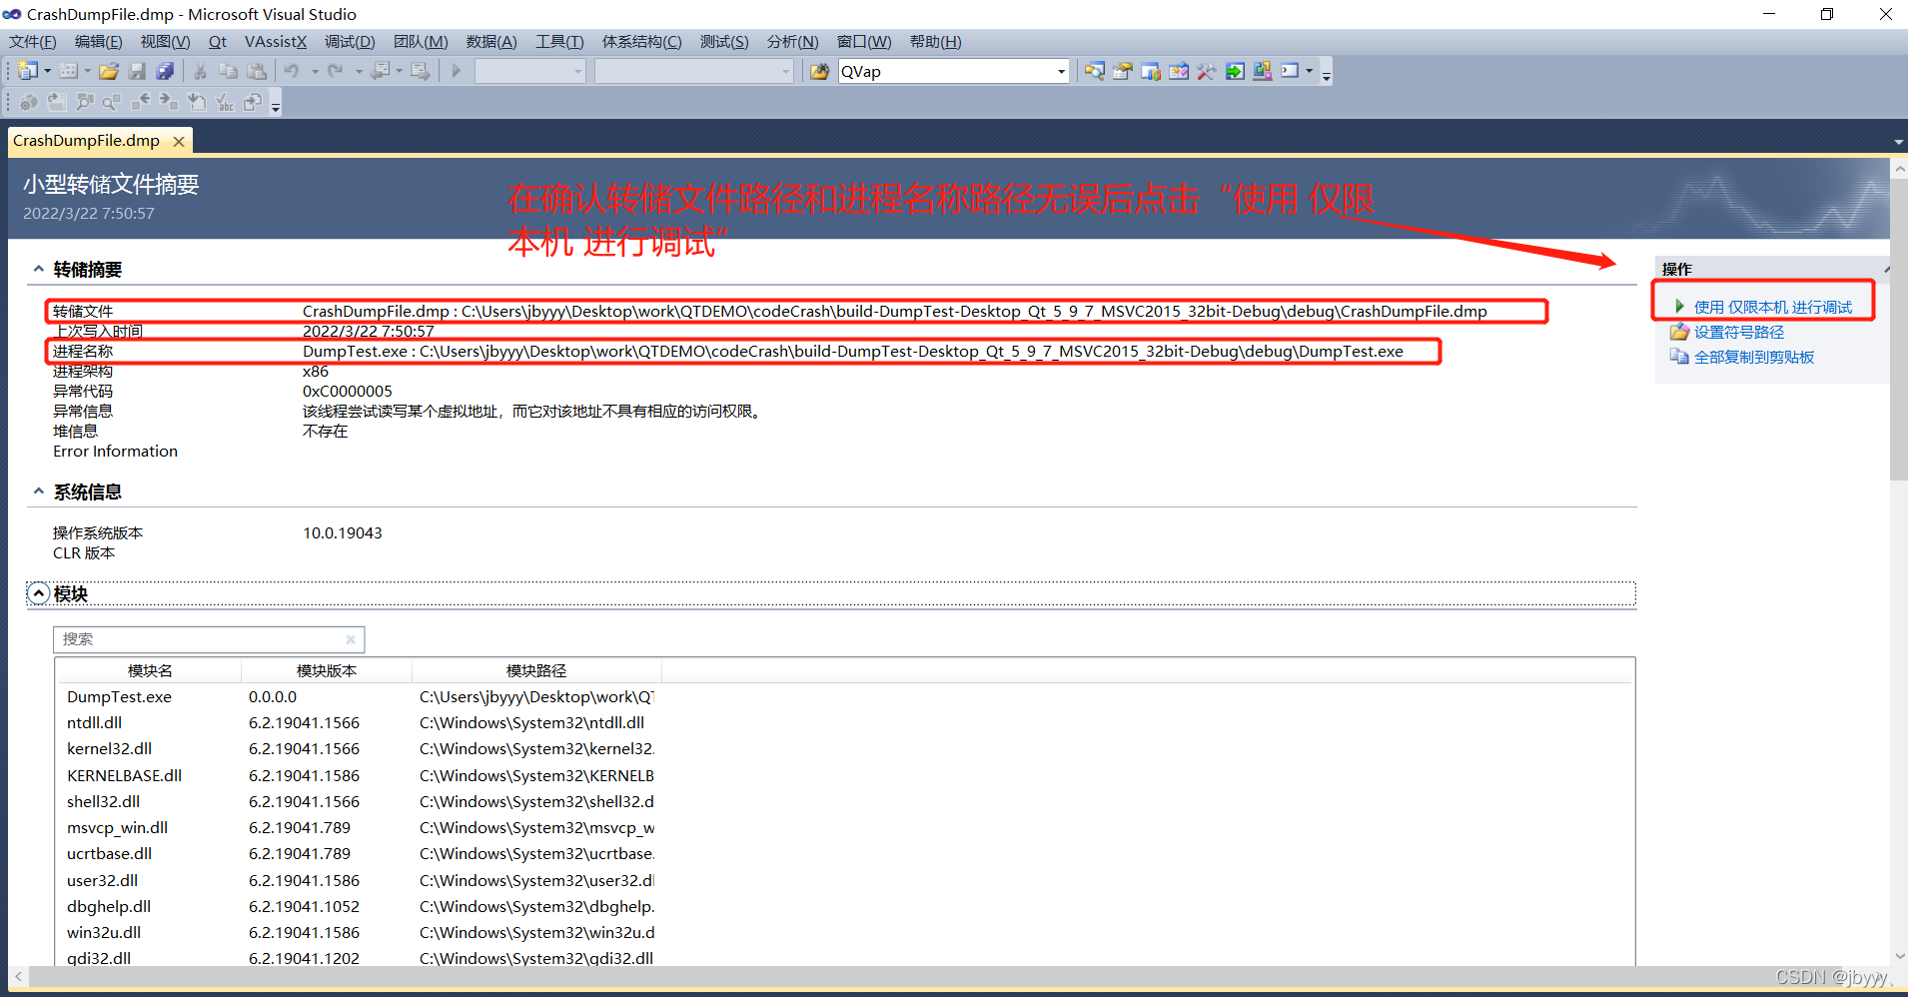Open the New Project dropdown arrow
Viewport: 1908px width, 997px height.
pyautogui.click(x=47, y=71)
